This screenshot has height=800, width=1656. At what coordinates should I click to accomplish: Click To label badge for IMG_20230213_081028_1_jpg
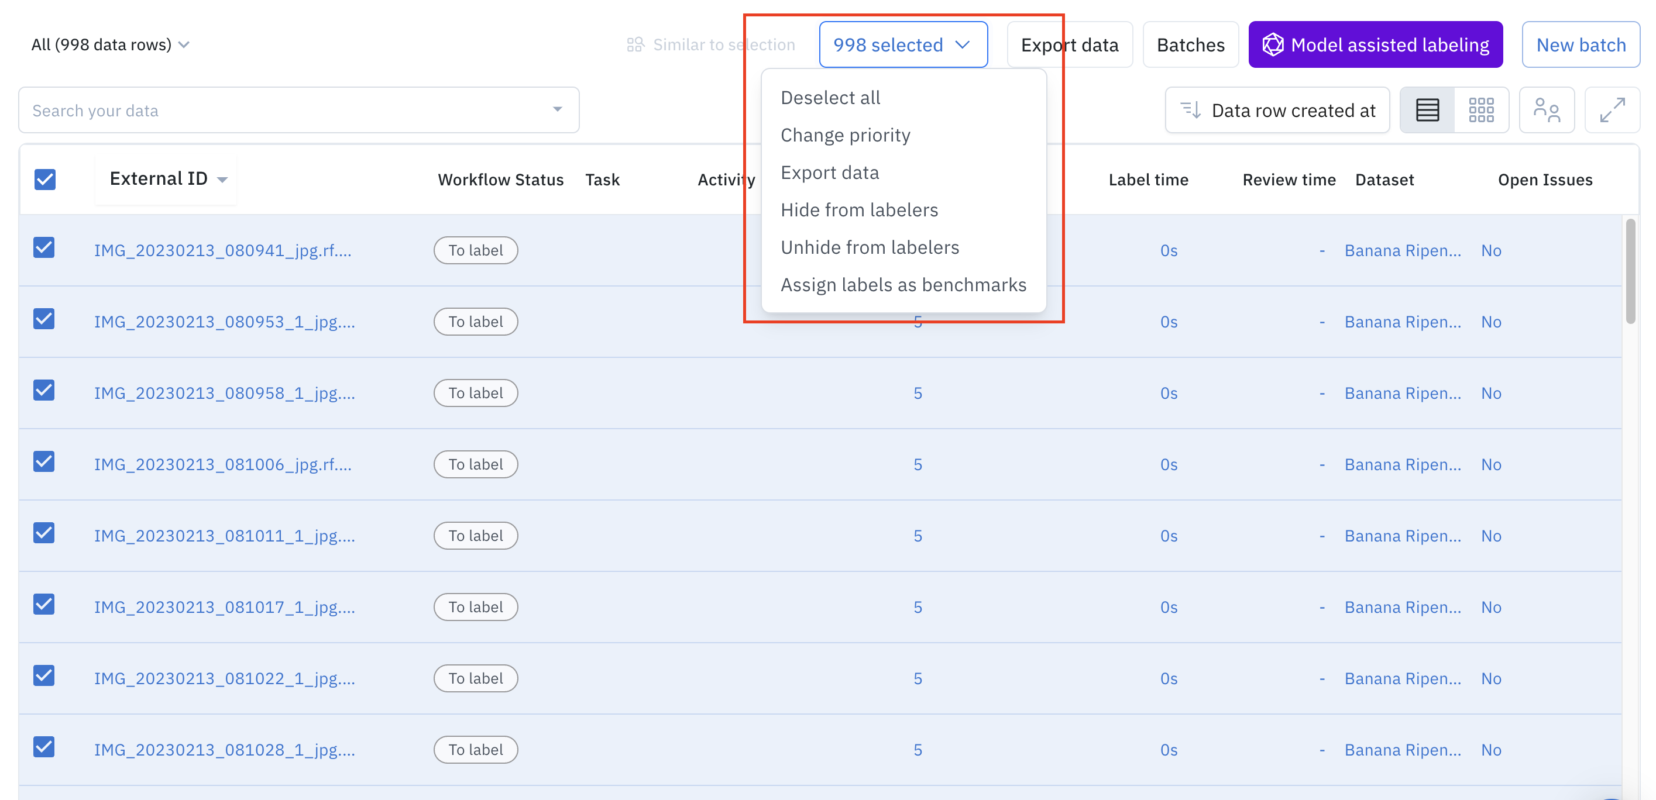click(475, 749)
